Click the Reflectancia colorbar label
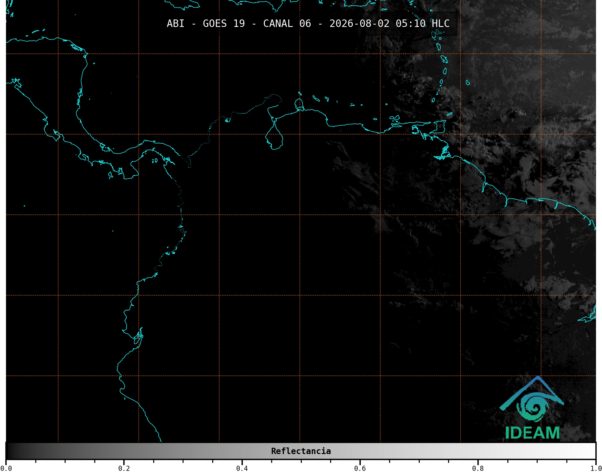The width and height of the screenshot is (602, 472). (x=301, y=451)
